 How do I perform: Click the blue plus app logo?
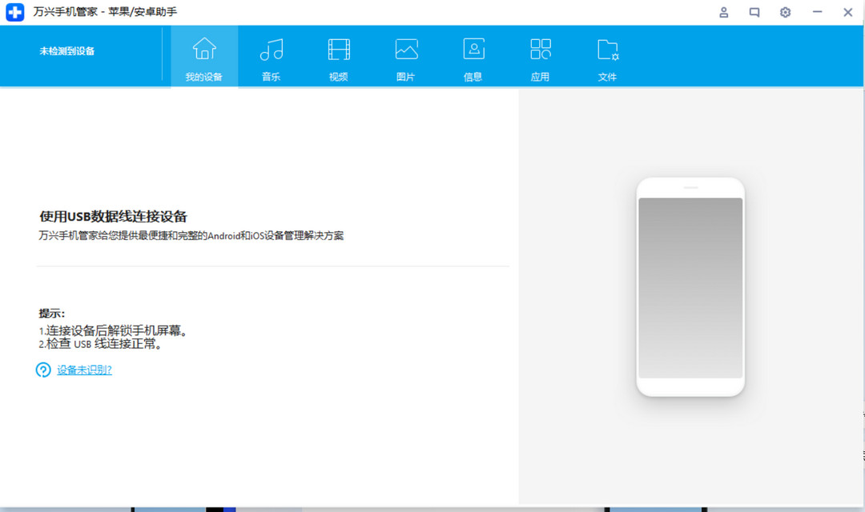14,11
